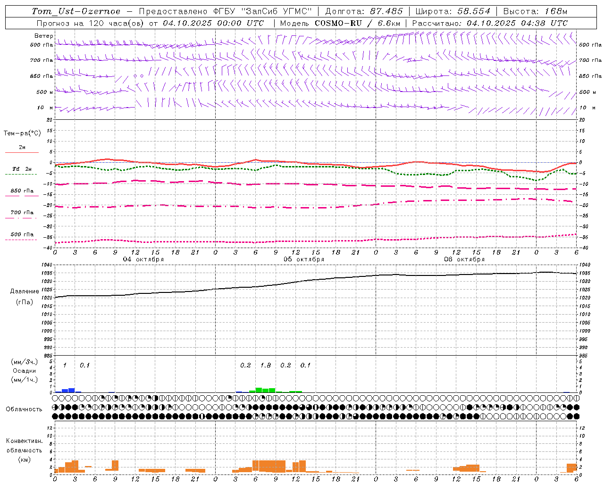
Task: Select the provider text ФГБУ "ЗапСиб УГМС"
Action: tap(263, 11)
